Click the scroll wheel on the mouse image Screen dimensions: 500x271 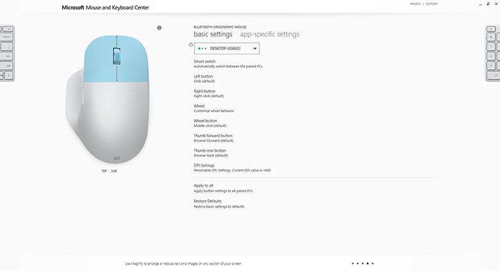pyautogui.click(x=117, y=56)
